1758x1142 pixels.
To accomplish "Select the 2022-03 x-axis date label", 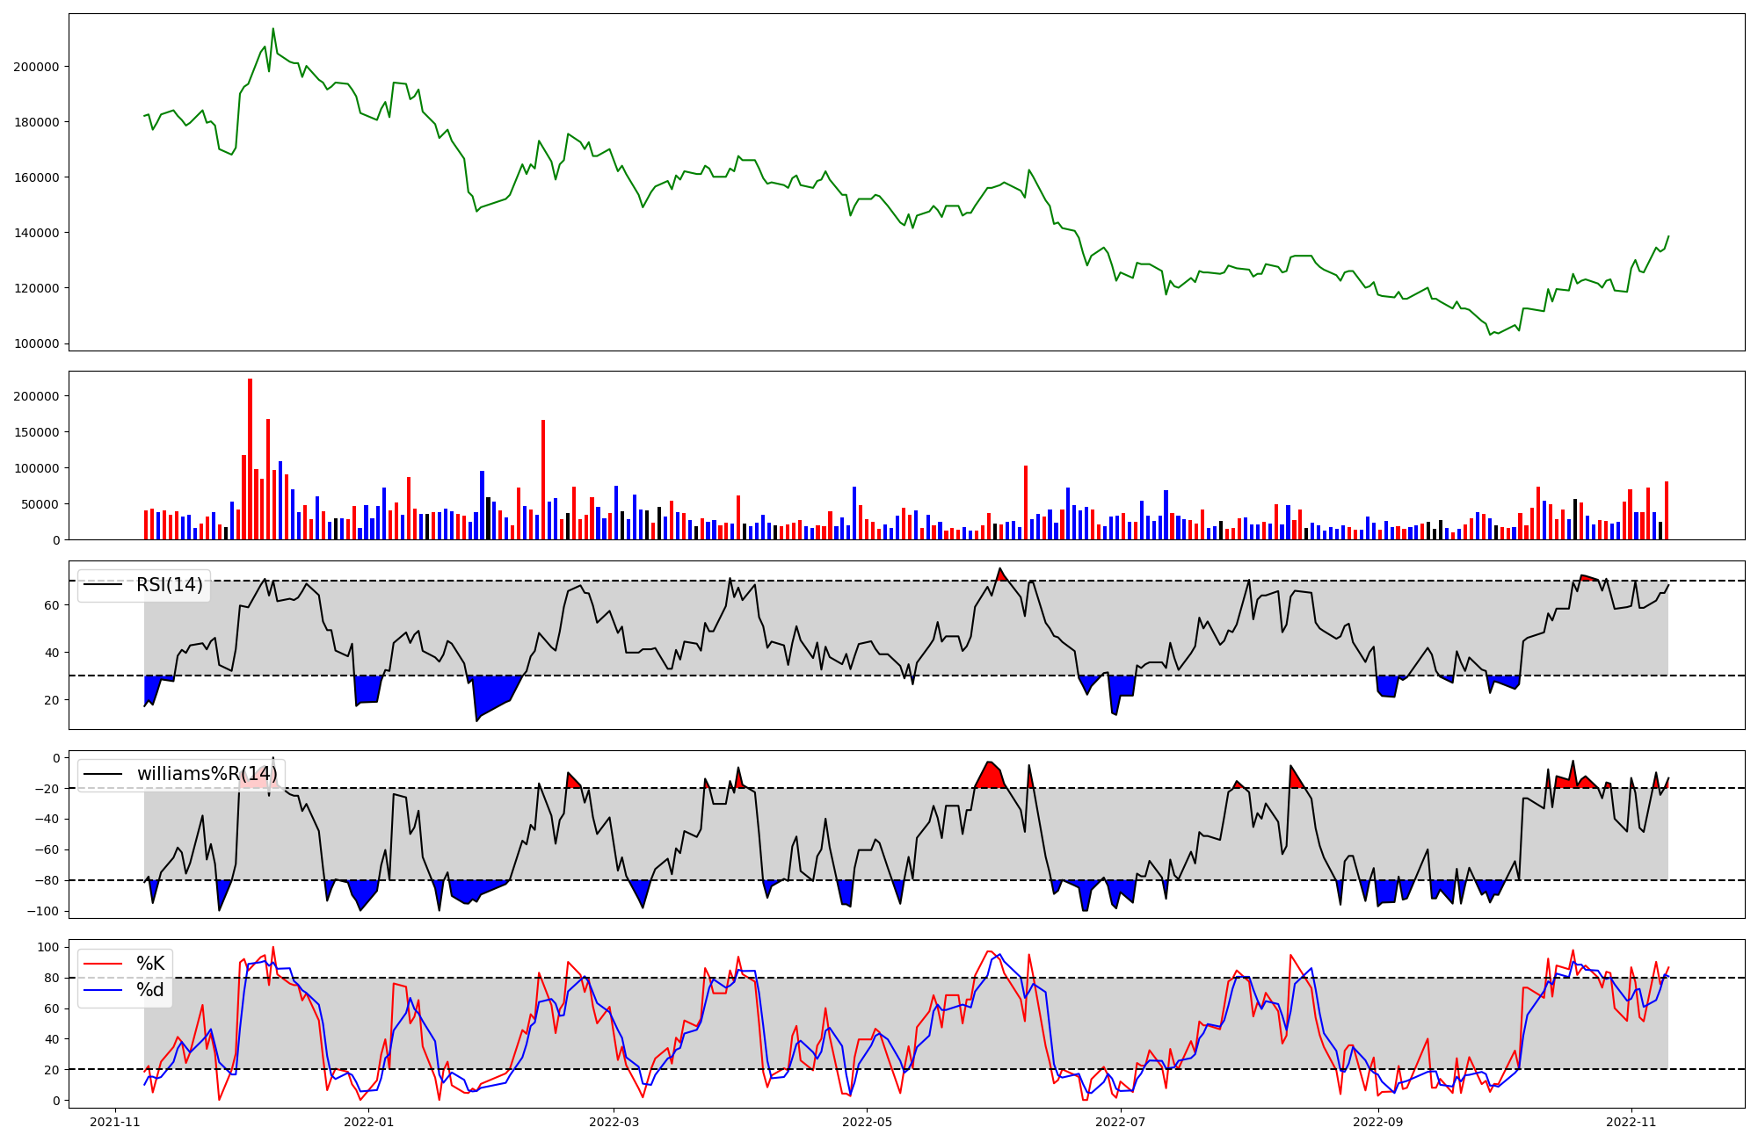I will click(614, 1122).
